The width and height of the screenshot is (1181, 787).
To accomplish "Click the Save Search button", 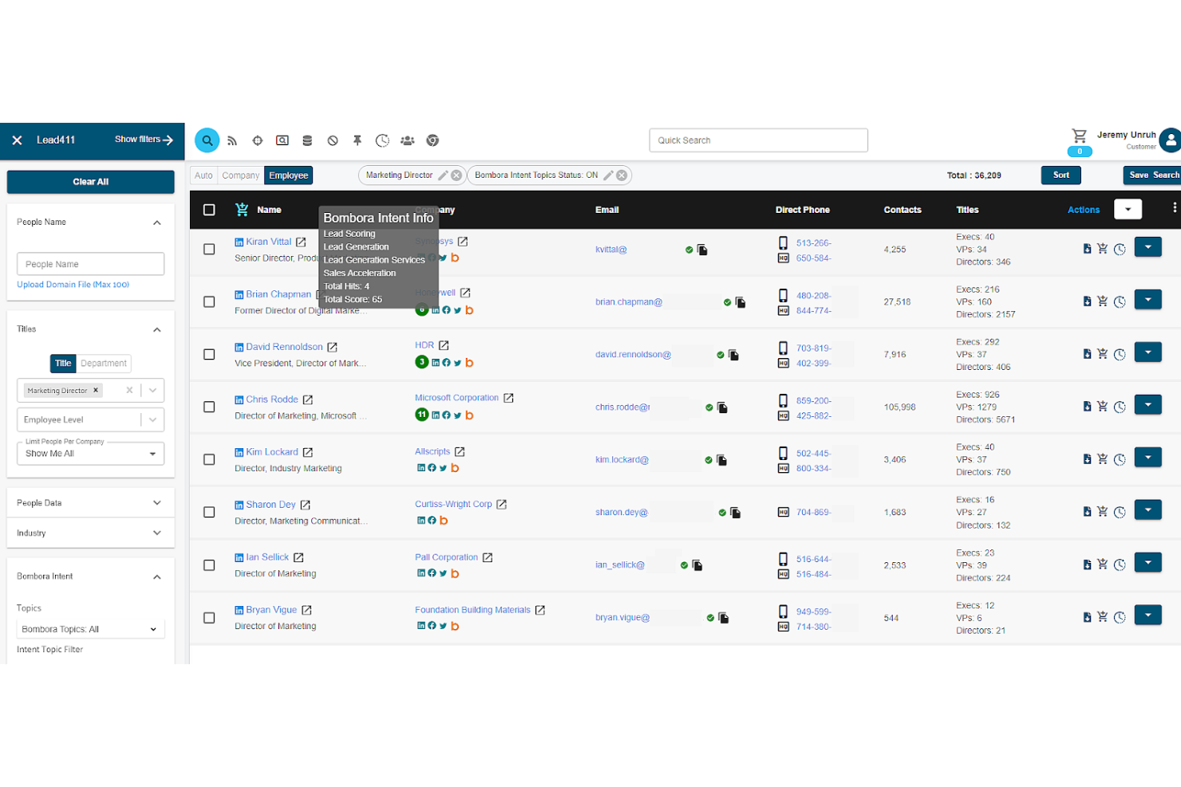I will (x=1154, y=175).
